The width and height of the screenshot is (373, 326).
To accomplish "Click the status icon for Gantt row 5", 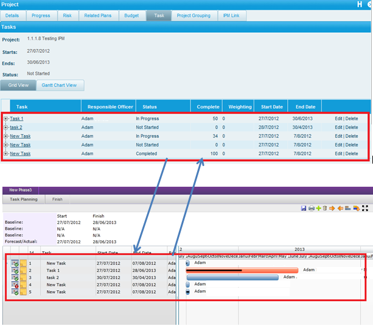I will [x=15, y=292].
